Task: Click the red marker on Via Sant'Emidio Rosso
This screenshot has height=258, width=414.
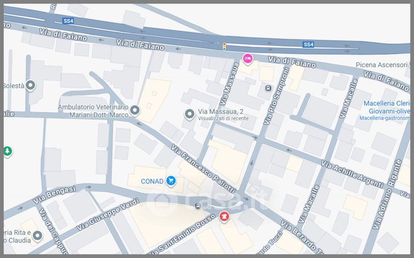Action: pos(224,217)
